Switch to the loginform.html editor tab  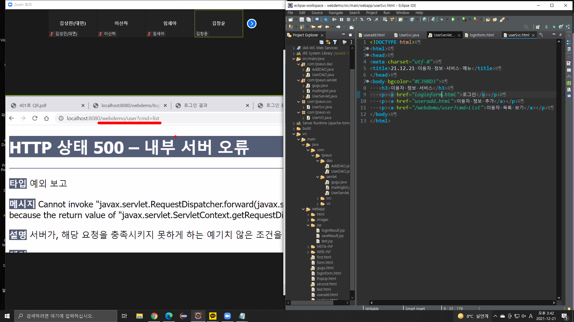pos(481,35)
